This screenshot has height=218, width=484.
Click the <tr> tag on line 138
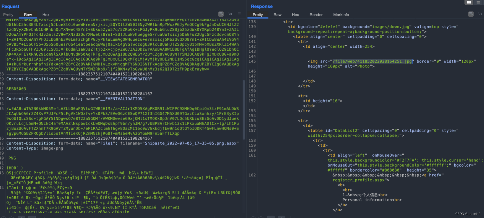pos(288,22)
